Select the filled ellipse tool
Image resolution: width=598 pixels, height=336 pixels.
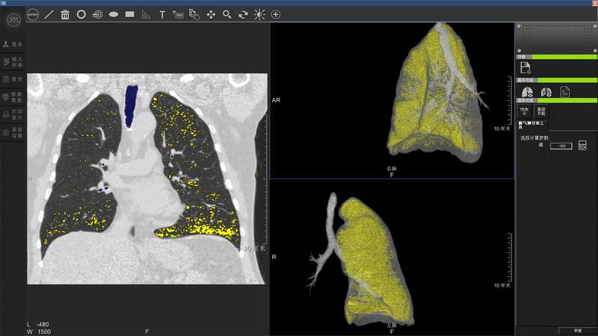pyautogui.click(x=114, y=14)
